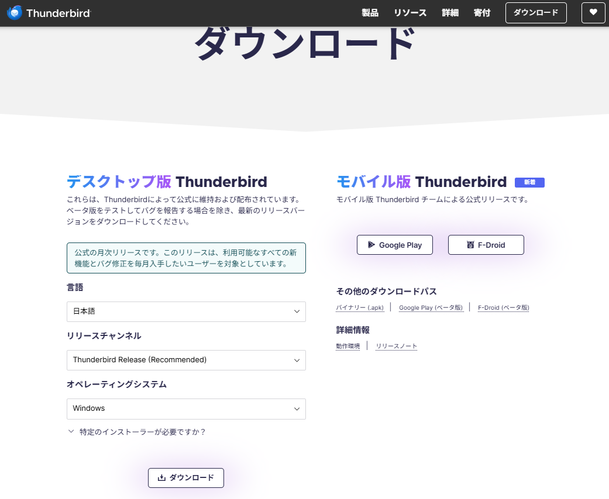The image size is (609, 499).
Task: Open the 言語 dropdown showing 日本語
Action: [186, 311]
